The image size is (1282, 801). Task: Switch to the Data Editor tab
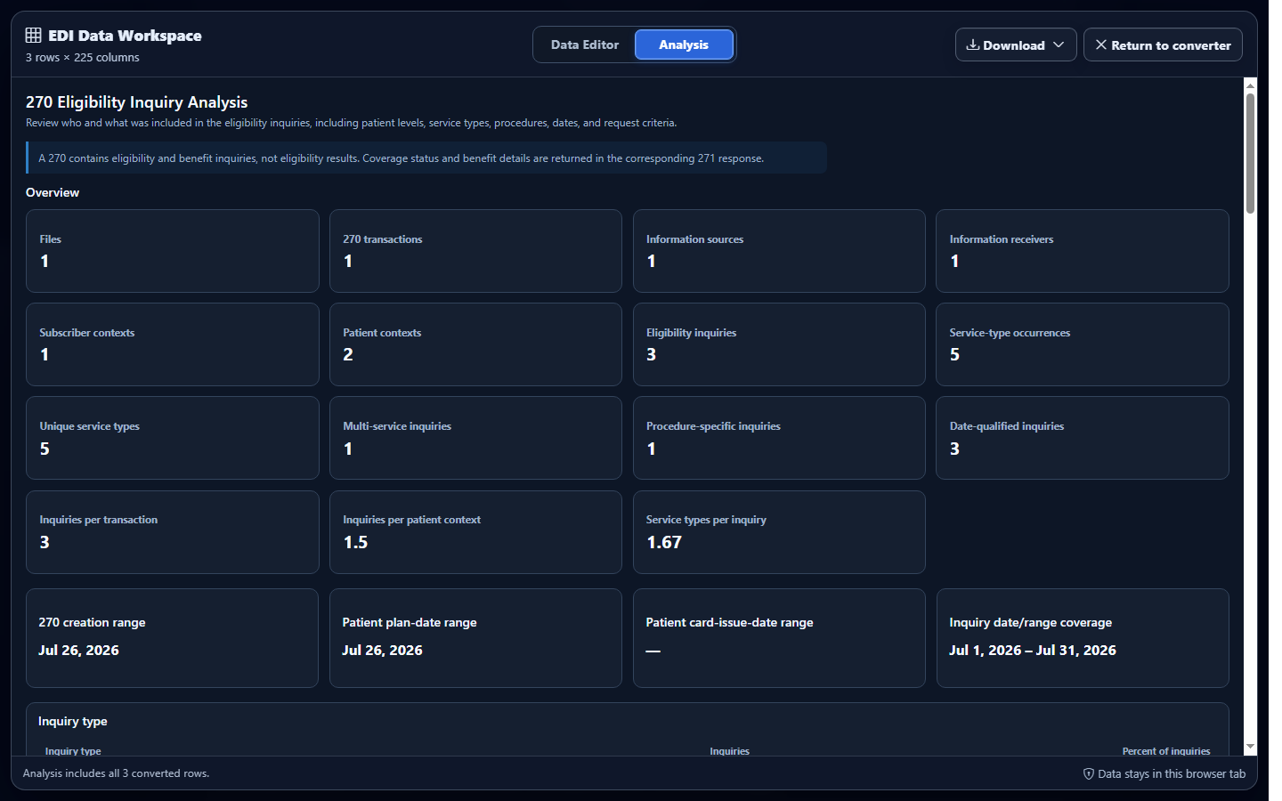[585, 44]
